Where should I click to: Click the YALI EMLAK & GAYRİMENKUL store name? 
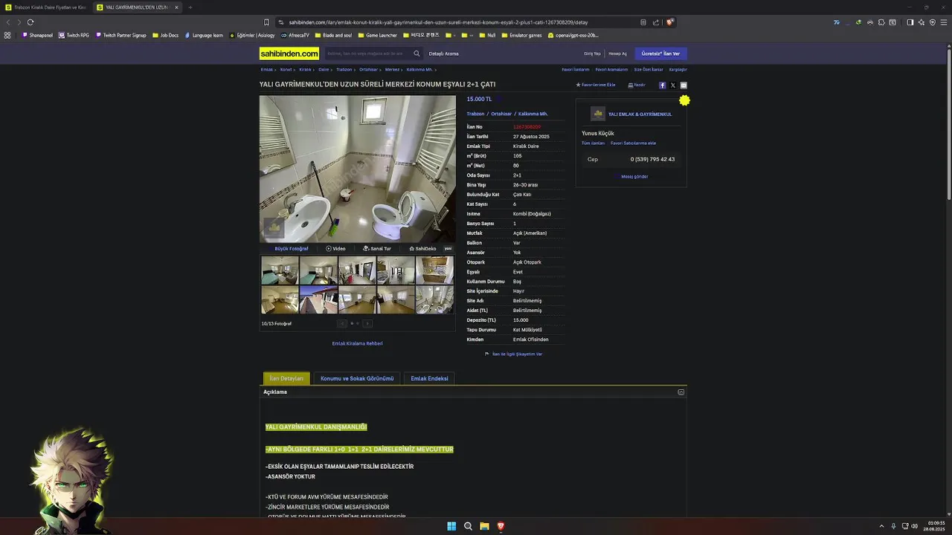(640, 114)
